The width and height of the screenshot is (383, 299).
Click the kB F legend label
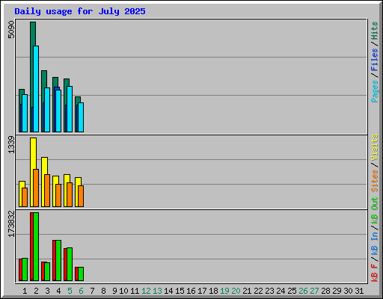click(x=374, y=273)
